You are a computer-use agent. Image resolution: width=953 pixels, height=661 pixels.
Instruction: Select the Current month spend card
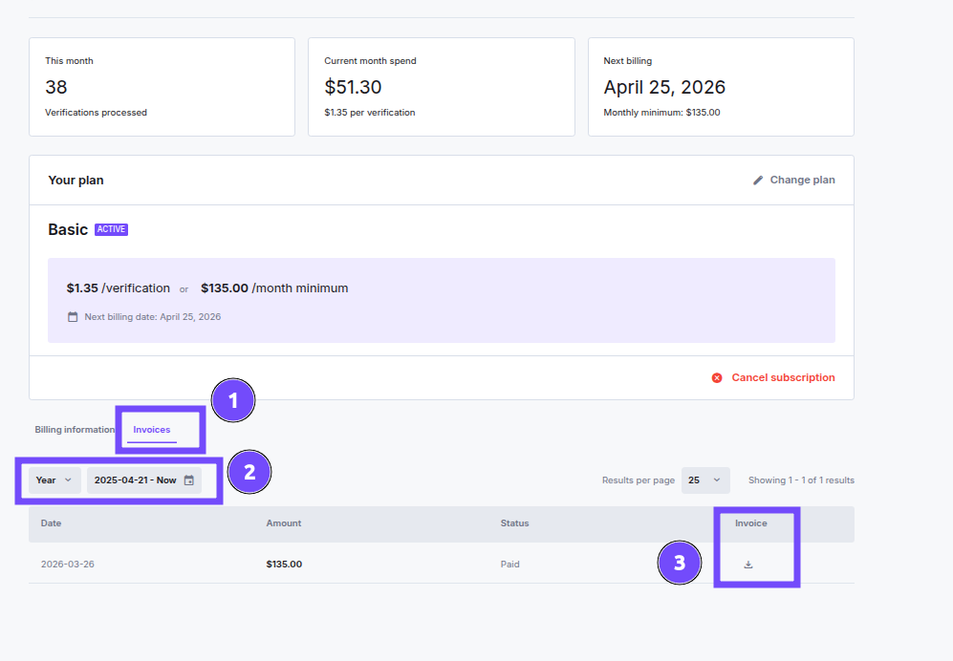441,86
